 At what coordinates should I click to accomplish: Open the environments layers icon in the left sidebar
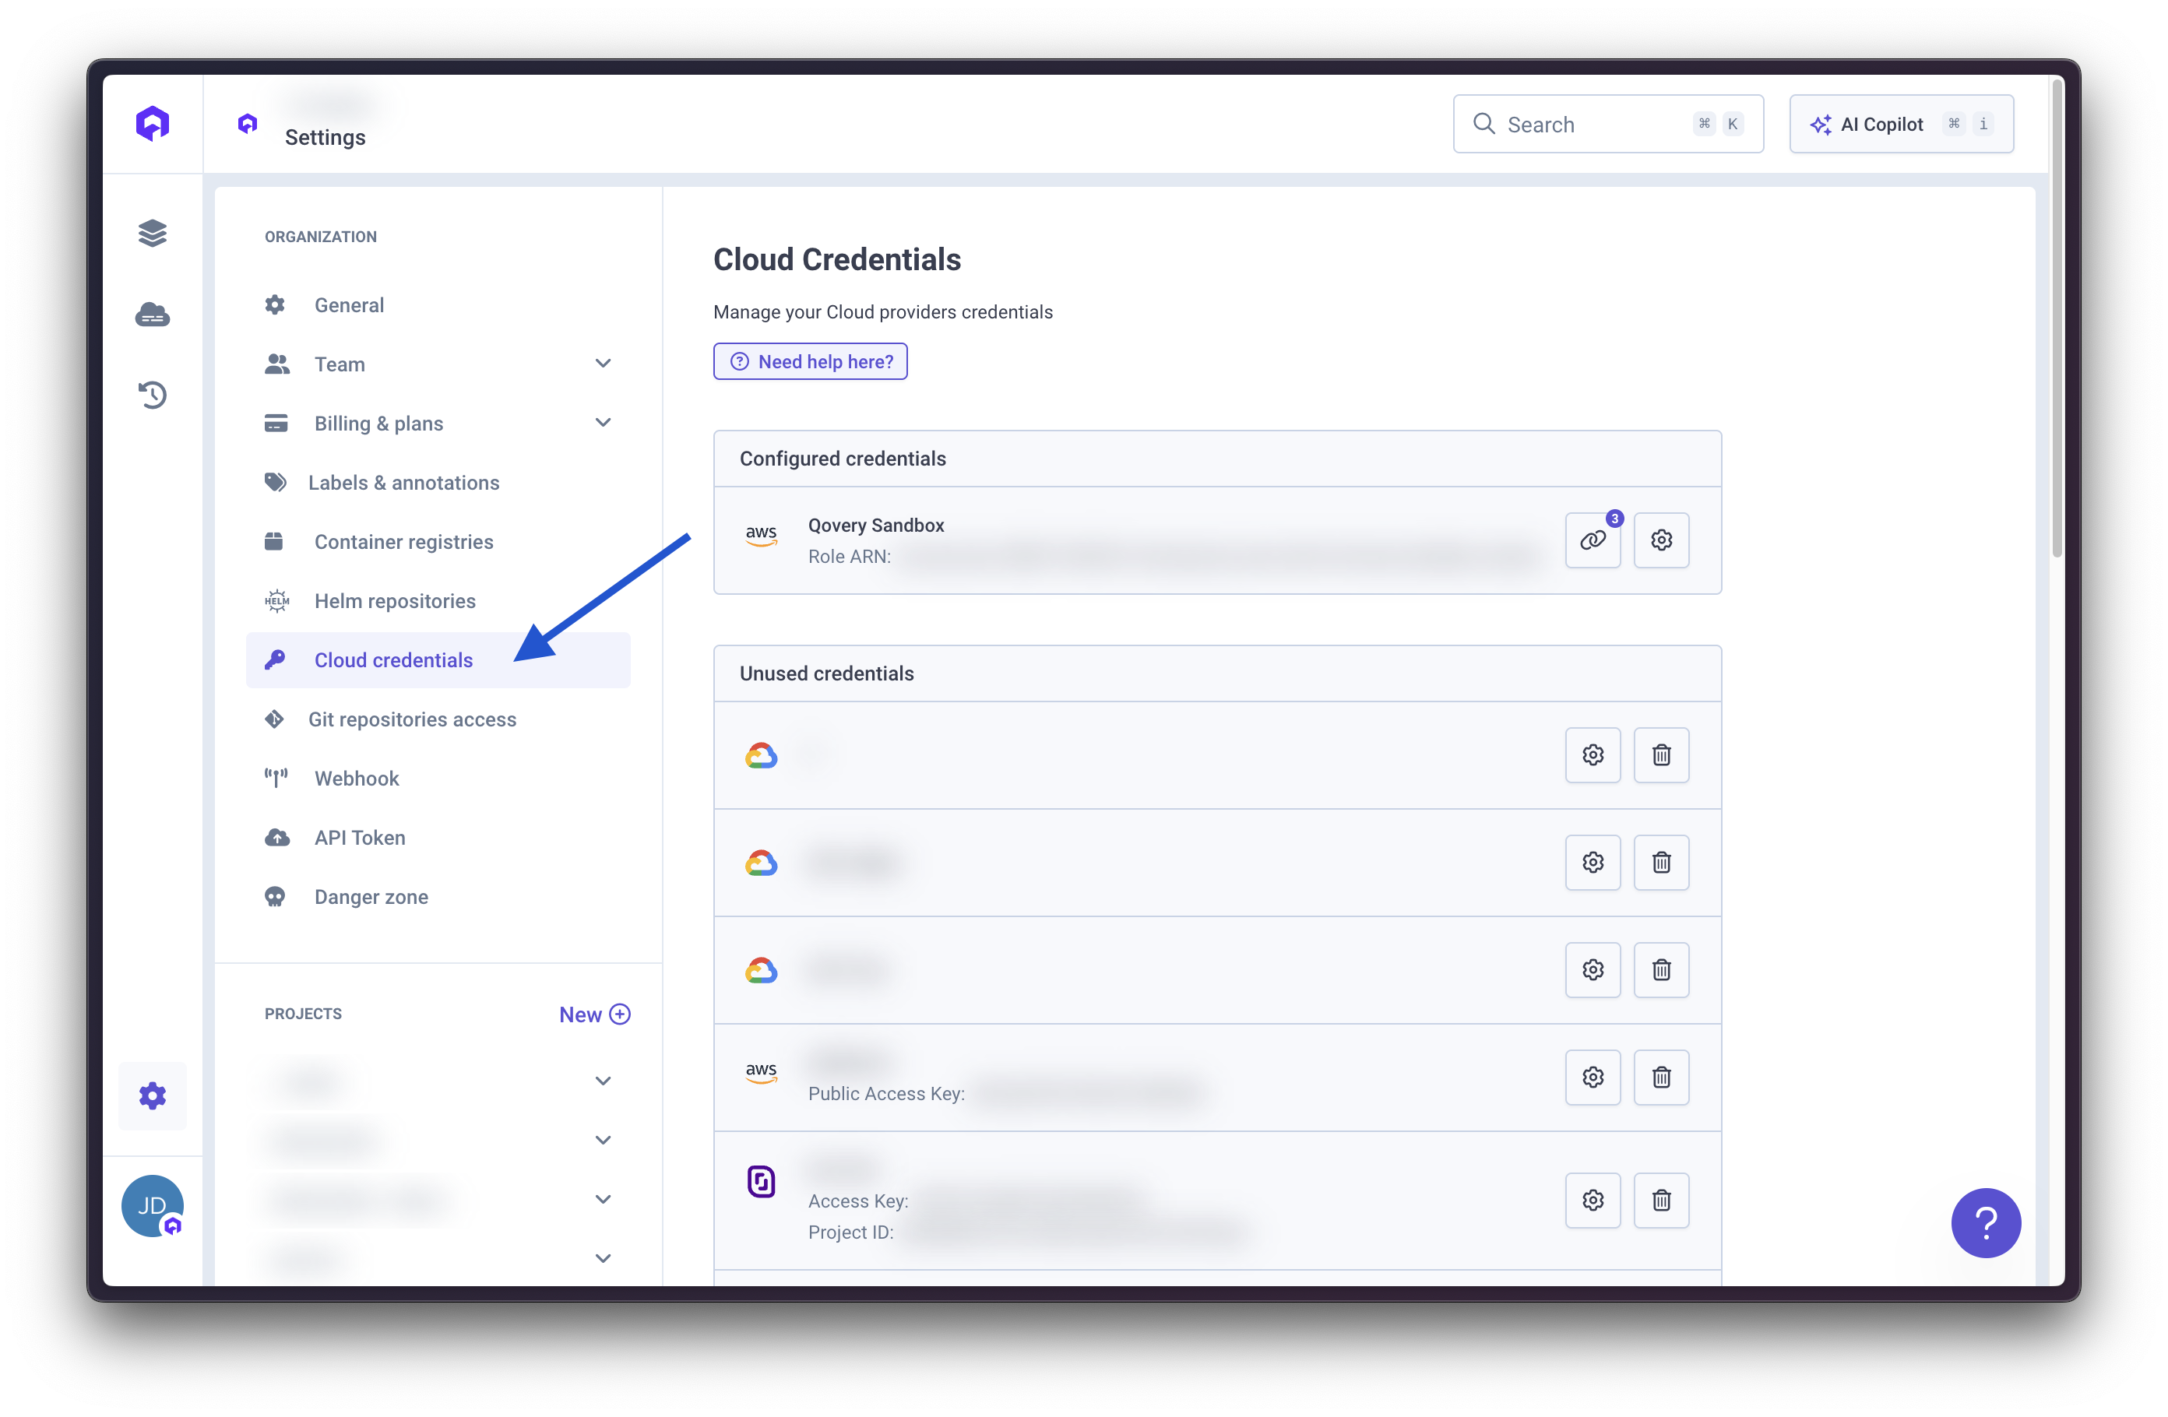[x=152, y=233]
